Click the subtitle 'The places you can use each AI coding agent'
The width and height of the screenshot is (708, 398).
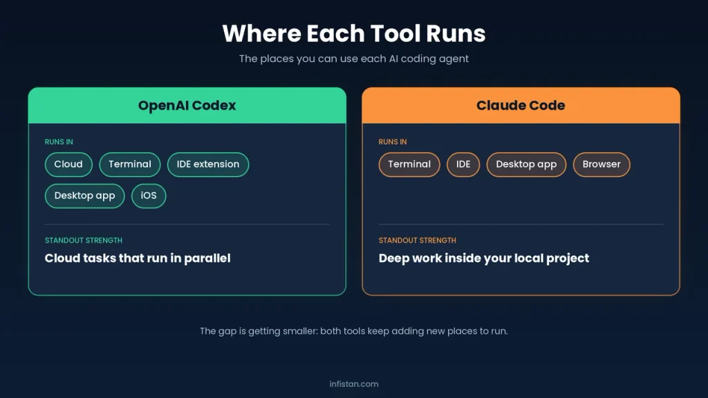[x=354, y=59]
